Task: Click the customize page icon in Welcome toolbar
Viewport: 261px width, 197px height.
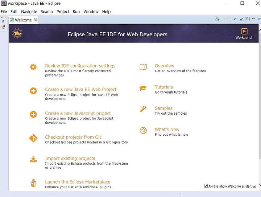Action: tap(248, 19)
